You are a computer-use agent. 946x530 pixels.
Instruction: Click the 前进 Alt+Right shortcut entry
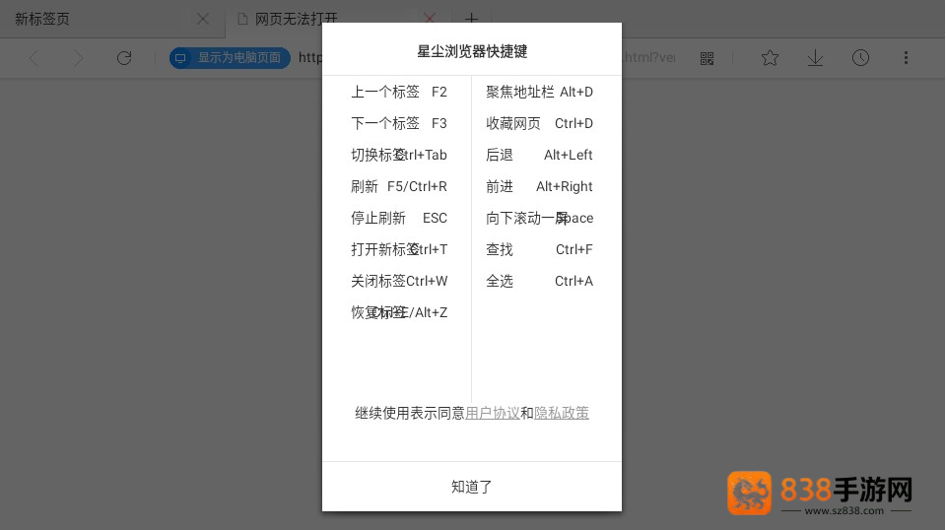tap(539, 186)
